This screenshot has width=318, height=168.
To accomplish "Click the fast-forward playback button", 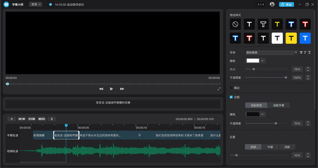I will click(122, 89).
